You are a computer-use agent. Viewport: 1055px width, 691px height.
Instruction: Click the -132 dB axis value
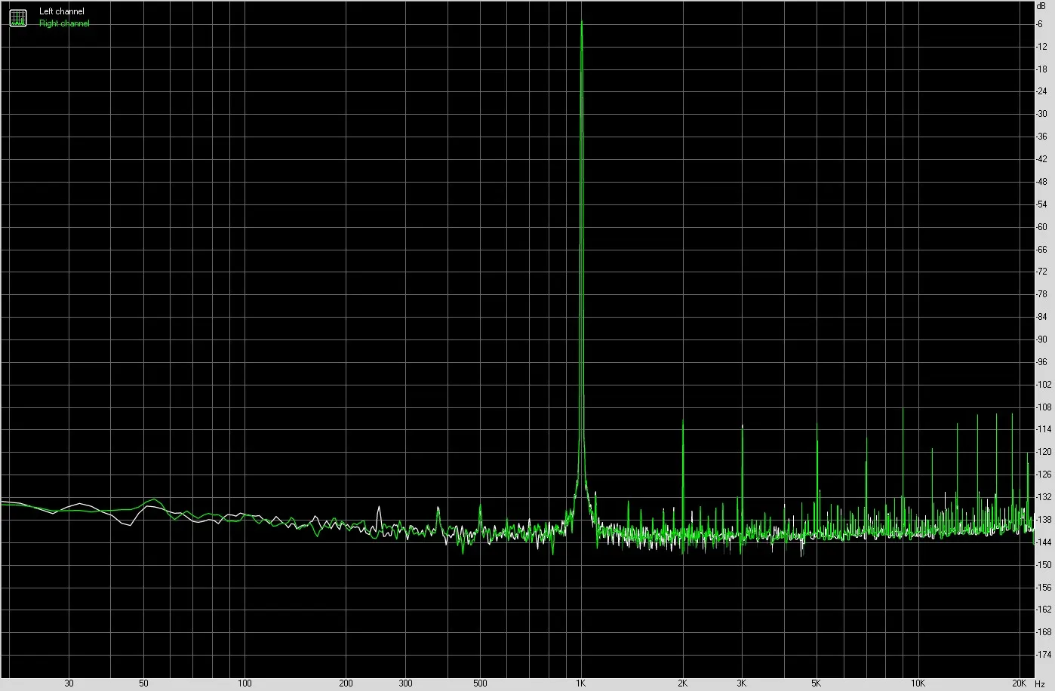[1044, 497]
